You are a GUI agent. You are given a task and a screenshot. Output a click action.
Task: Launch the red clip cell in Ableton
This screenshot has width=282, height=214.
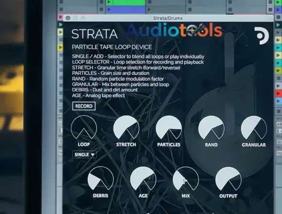coord(278,93)
